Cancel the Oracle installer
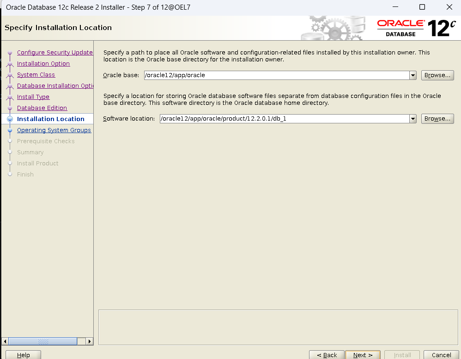Viewport: 461px width, 359px height. click(441, 355)
